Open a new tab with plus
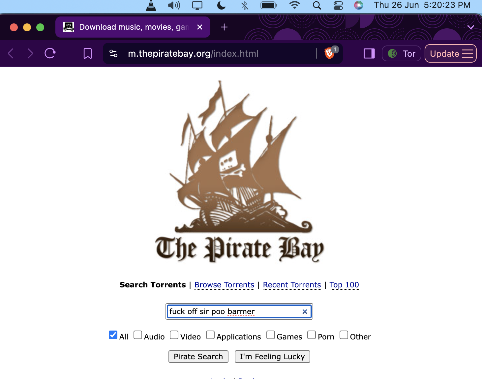Screen dimensions: 482x379 click(x=224, y=27)
